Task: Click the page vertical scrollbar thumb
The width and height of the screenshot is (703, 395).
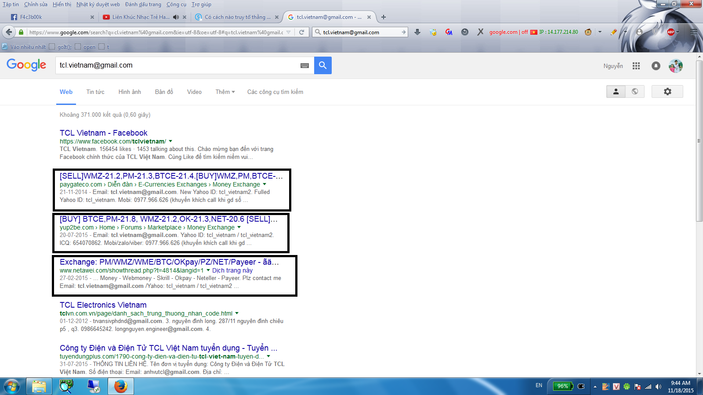Action: tap(699, 141)
